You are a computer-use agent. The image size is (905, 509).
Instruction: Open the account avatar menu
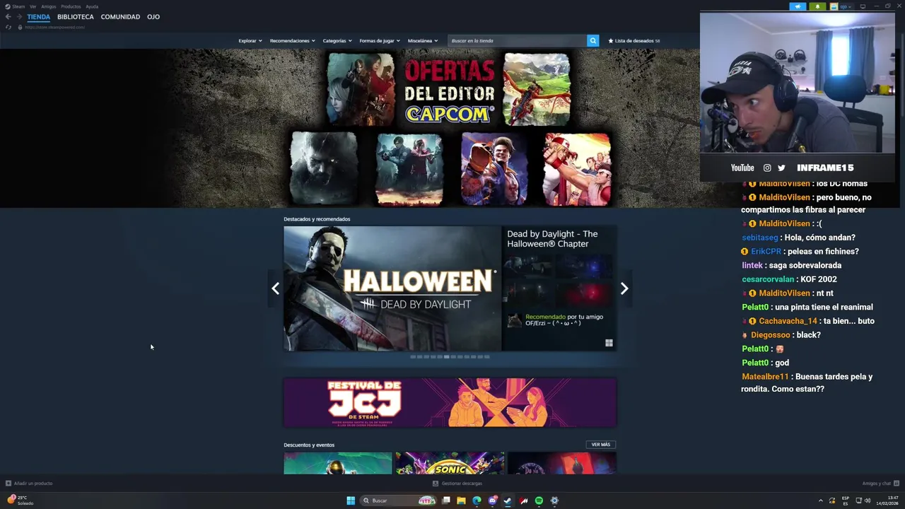pos(841,6)
